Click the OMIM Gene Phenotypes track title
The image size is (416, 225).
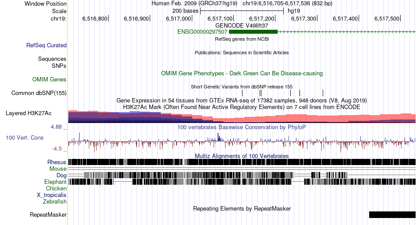(242, 73)
